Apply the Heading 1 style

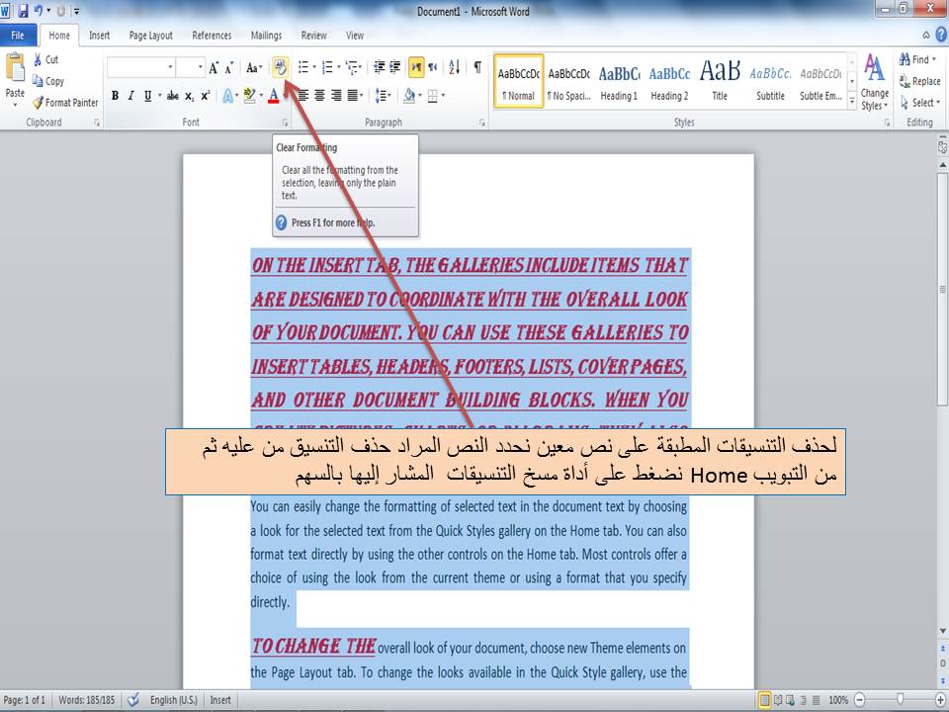coord(619,82)
